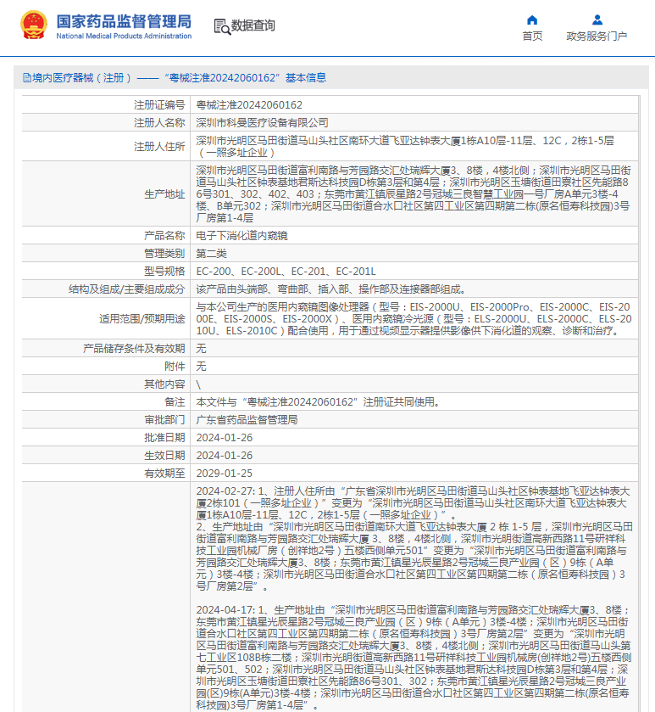Select 广东省药品监督管理局 approval department

[x=247, y=419]
